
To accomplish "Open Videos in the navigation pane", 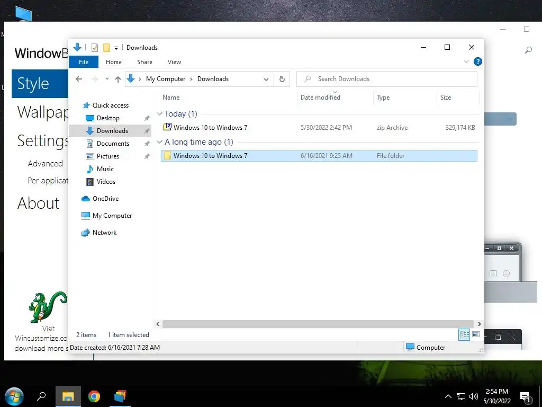I will click(106, 182).
